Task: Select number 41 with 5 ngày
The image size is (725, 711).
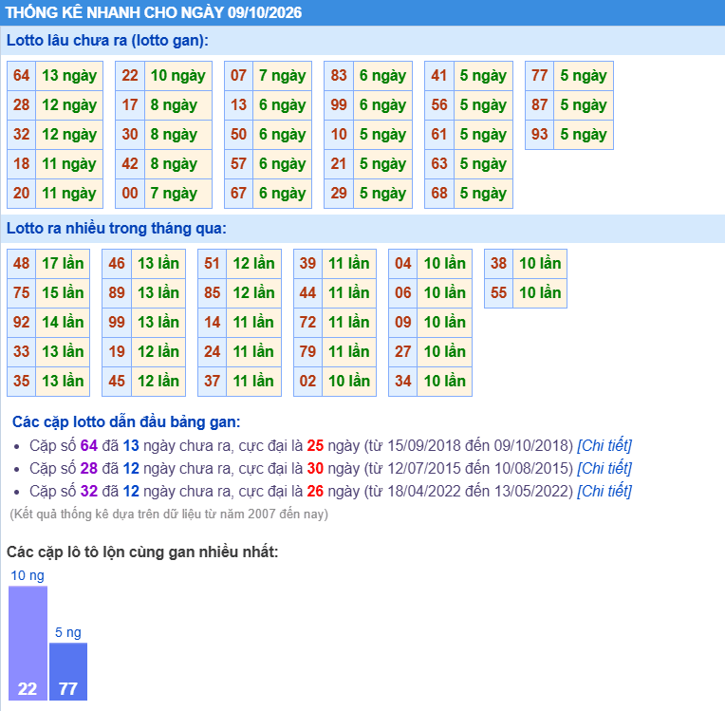Action: click(439, 75)
